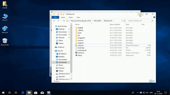This screenshot has height=95, width=170.
Task: Select This PC in navigation pane
Action: point(60,51)
